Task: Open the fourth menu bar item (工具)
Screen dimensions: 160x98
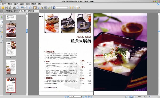Action: [22, 4]
